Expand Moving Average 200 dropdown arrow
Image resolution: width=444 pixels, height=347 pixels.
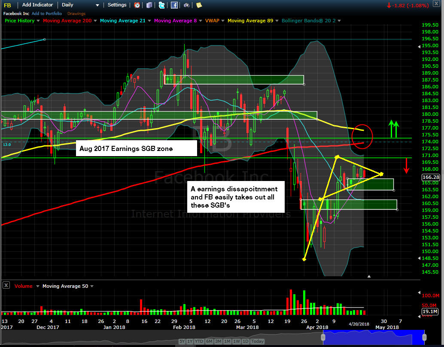click(x=95, y=21)
